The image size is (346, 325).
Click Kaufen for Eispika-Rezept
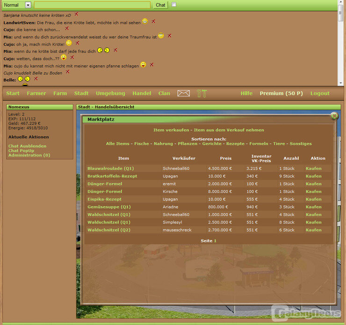click(314, 199)
